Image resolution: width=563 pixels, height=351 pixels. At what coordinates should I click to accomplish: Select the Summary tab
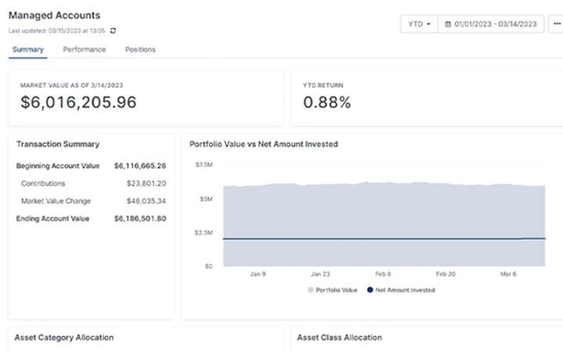click(x=27, y=49)
